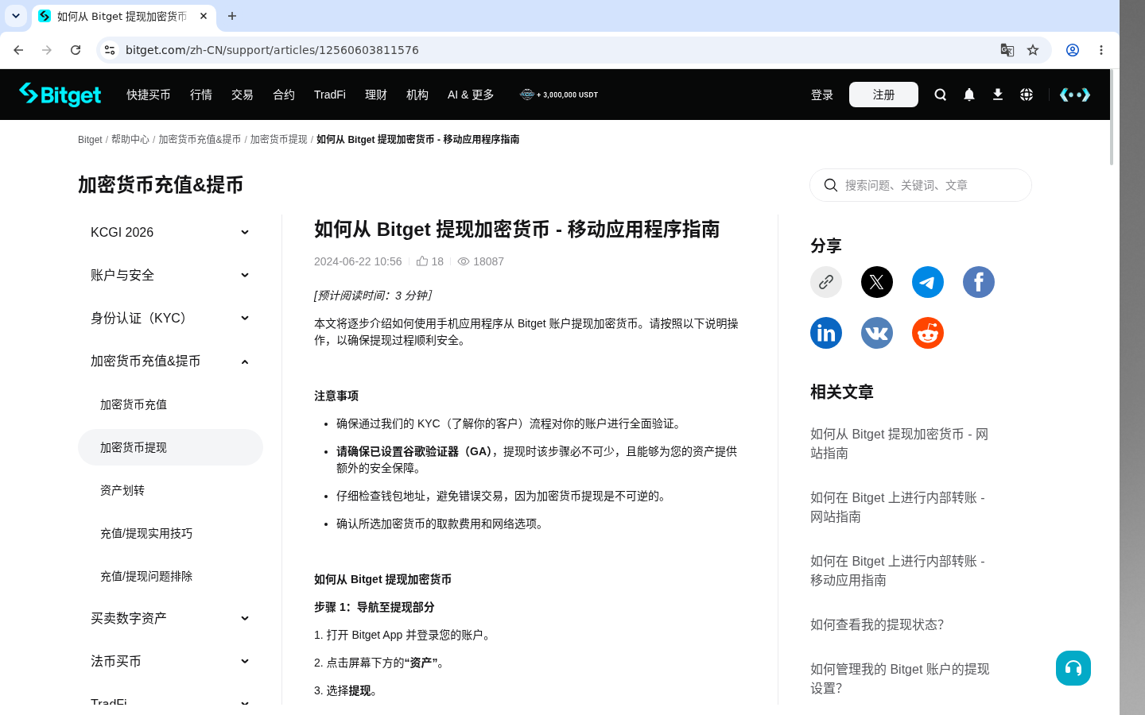Expand 买卖数字资产 sidebar section

pyautogui.click(x=170, y=618)
